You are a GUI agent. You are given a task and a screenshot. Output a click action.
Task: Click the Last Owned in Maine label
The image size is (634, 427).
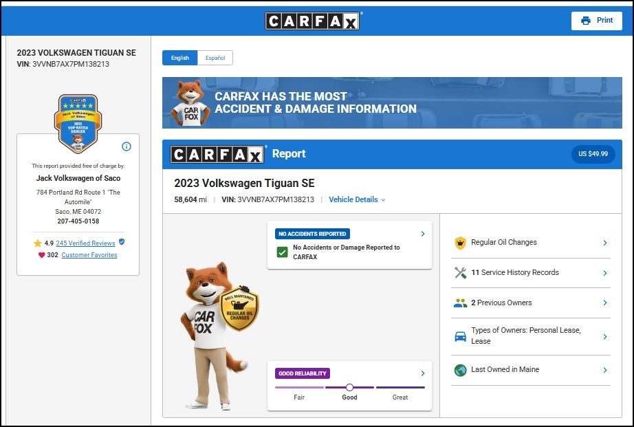(x=505, y=369)
